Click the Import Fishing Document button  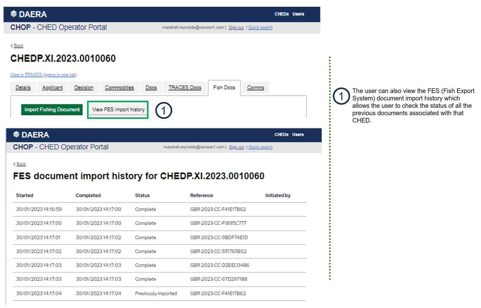[x=52, y=110]
